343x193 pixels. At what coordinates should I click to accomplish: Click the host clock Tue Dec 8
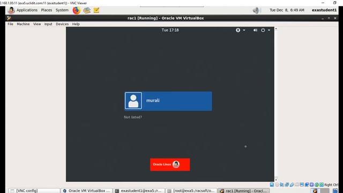click(x=287, y=10)
